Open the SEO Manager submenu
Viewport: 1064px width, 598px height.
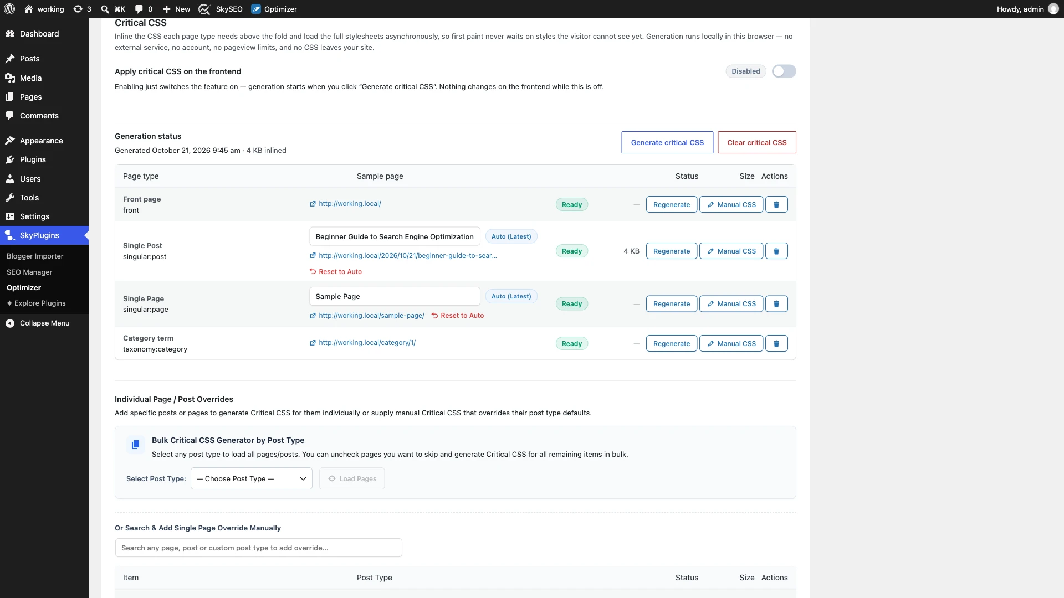pyautogui.click(x=29, y=272)
